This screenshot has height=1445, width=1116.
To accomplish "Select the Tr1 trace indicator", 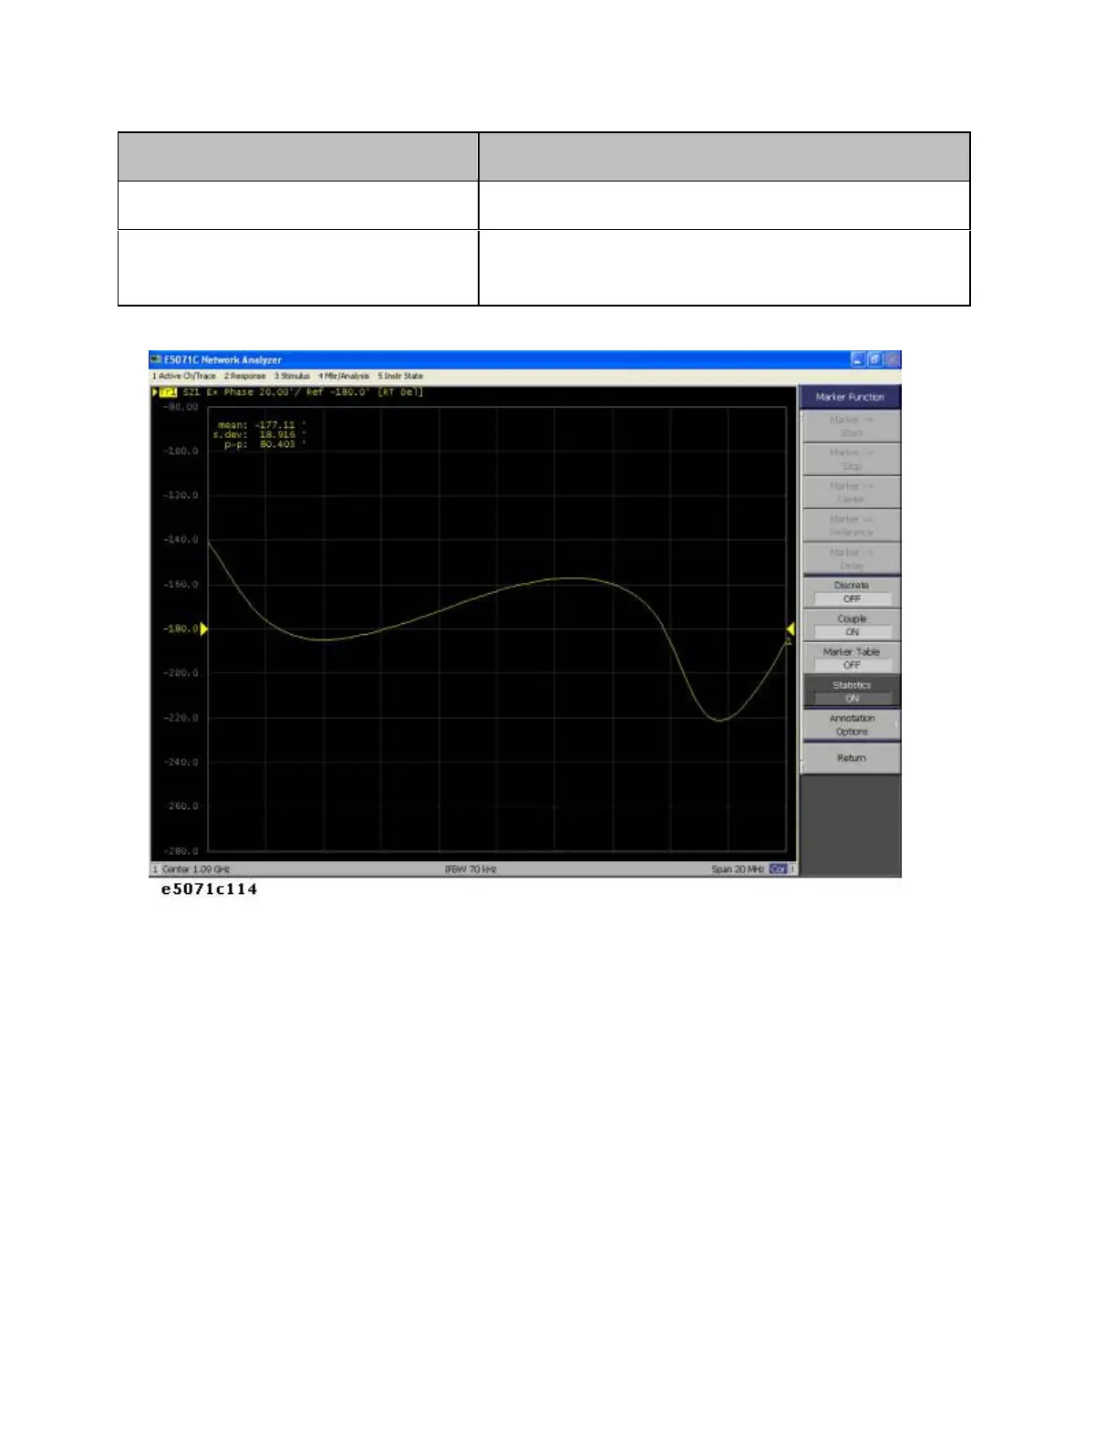I will pyautogui.click(x=168, y=392).
